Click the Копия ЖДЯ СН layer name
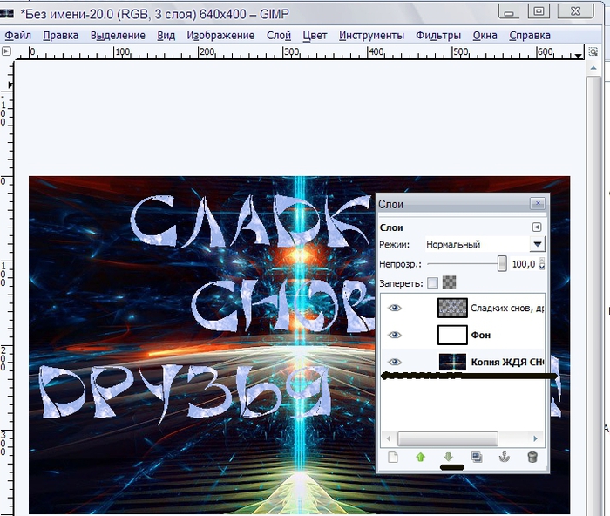The width and height of the screenshot is (610, 516). pos(507,362)
